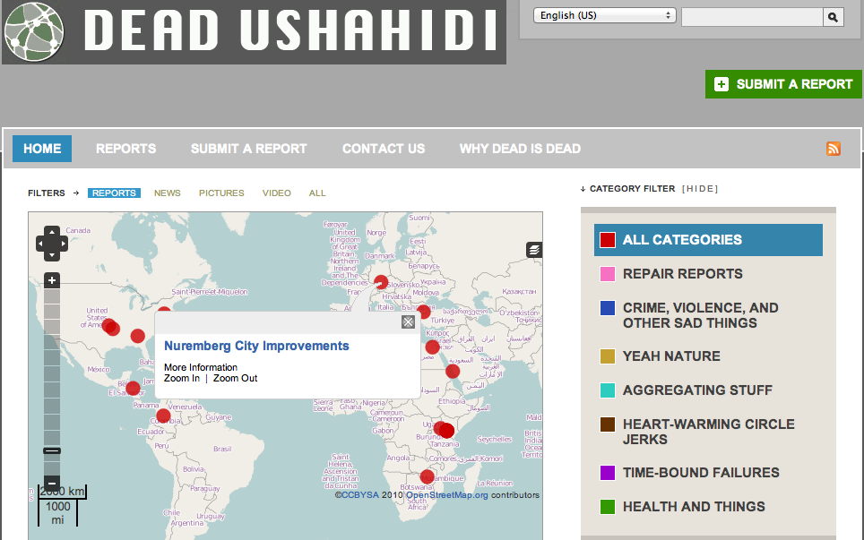The width and height of the screenshot is (864, 540).
Task: Filter map by Repair Reports category
Action: click(x=682, y=274)
